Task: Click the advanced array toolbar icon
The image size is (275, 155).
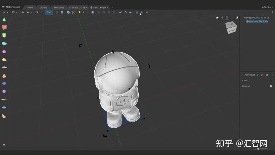Action: pos(130,12)
